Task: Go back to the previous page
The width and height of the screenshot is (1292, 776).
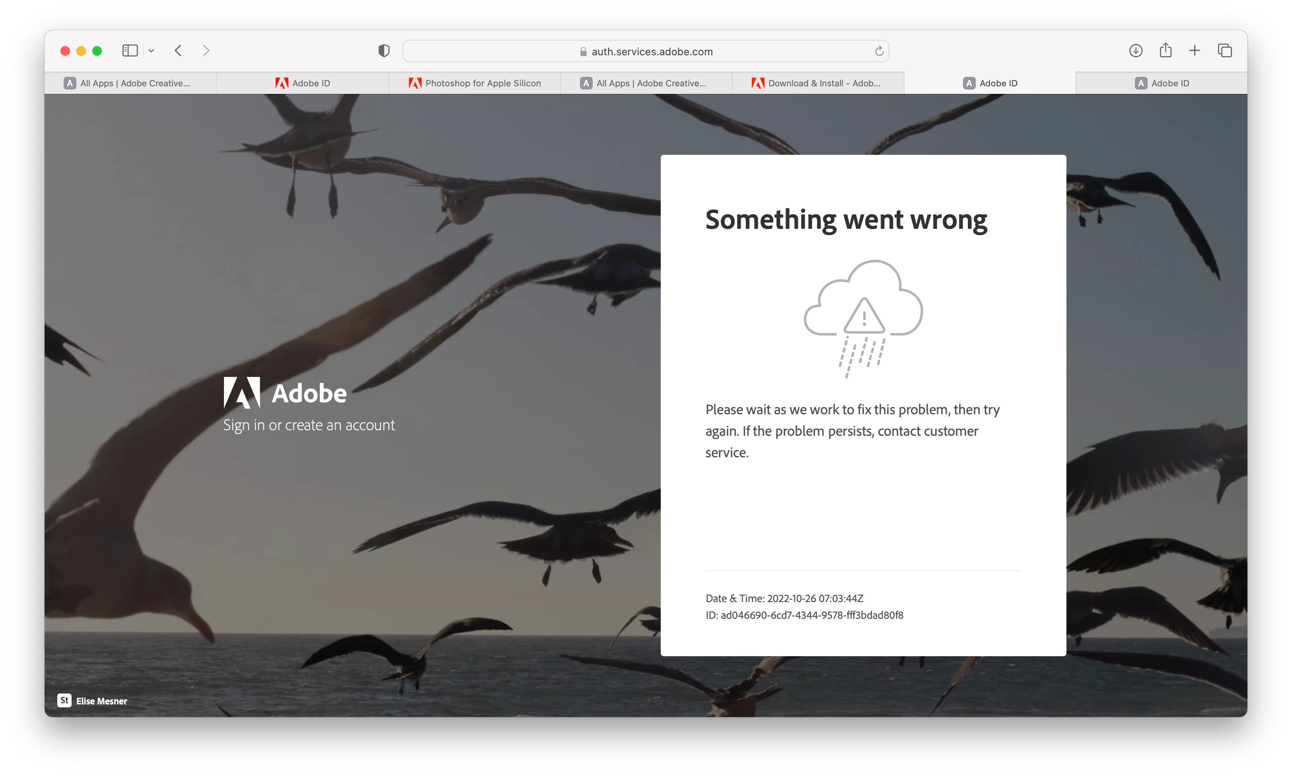Action: pyautogui.click(x=178, y=51)
